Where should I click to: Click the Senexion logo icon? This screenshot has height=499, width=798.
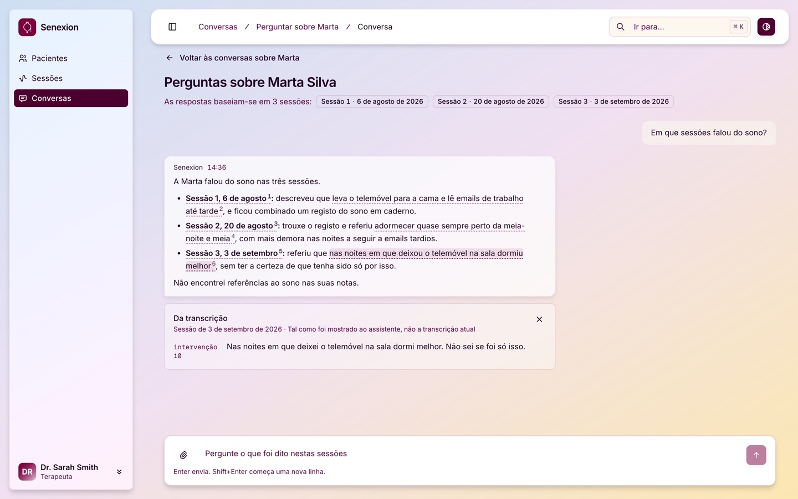27,27
